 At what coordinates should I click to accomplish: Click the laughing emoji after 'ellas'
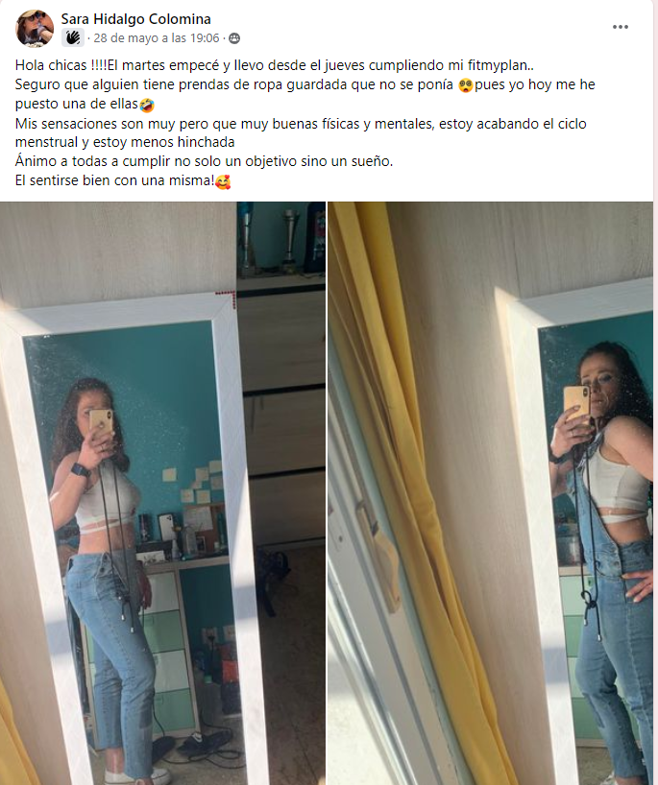click(147, 105)
